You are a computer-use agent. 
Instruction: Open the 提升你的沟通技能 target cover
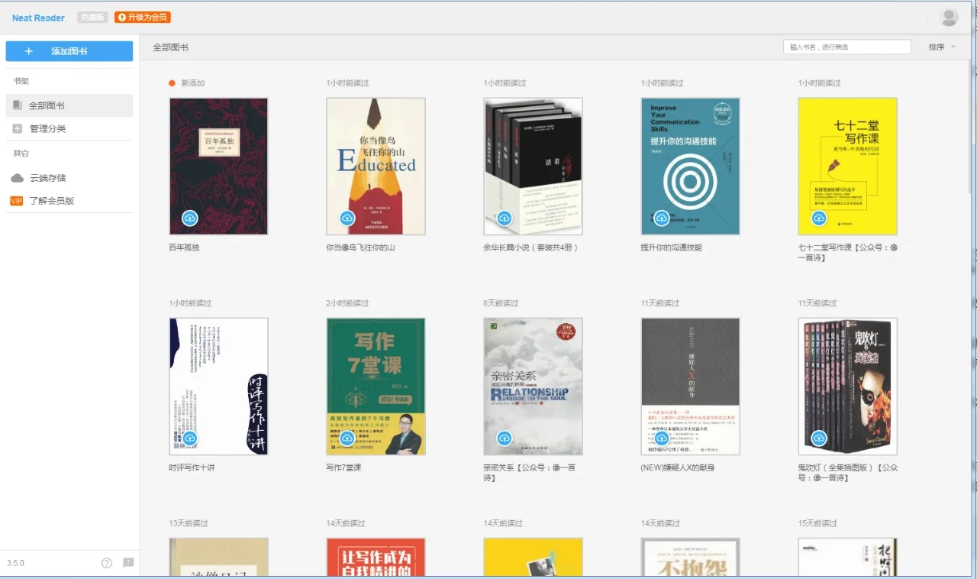coord(690,166)
